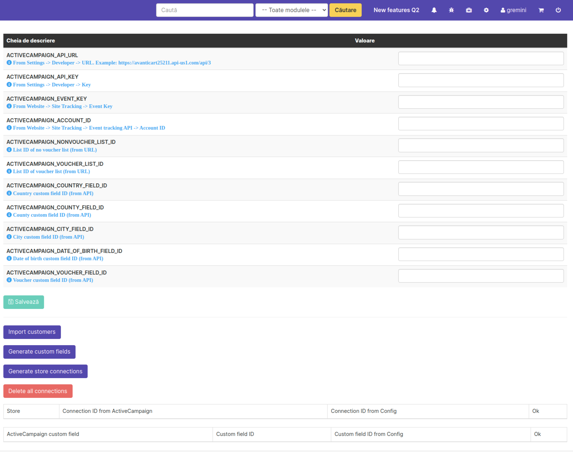Focus ACTIVECAMPAIGN_API_URL value field
This screenshot has height=452, width=573.
(x=481, y=59)
